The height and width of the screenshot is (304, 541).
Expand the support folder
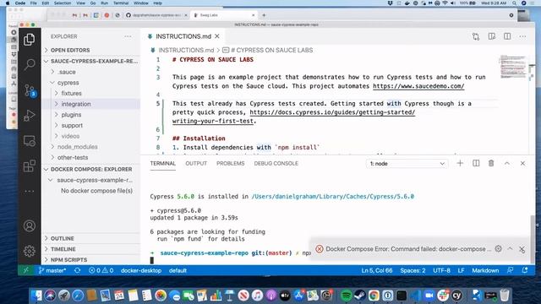(x=72, y=126)
